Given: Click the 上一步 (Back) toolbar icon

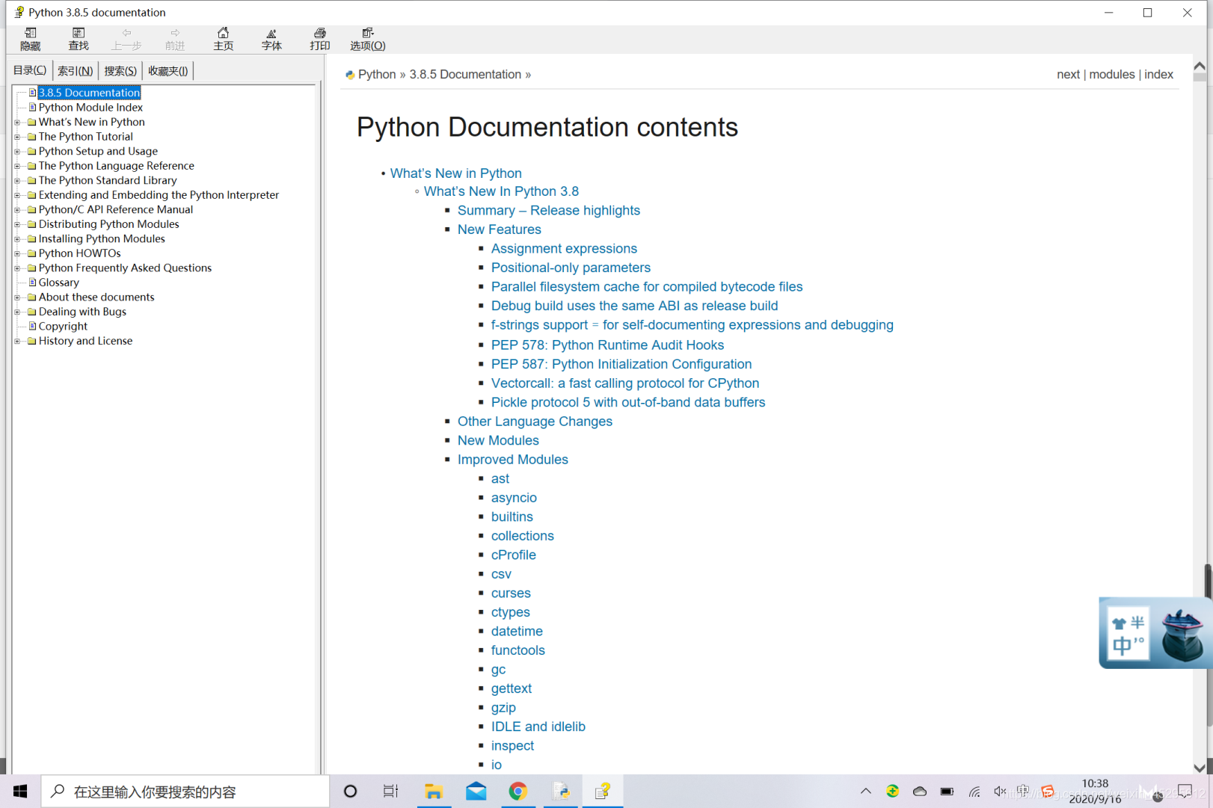Looking at the screenshot, I should (x=126, y=39).
